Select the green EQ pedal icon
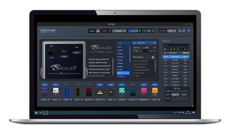This screenshot has width=231, height=140. [x=122, y=92]
